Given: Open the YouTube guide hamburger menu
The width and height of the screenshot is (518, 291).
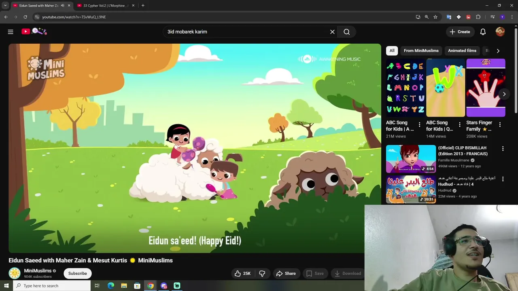Looking at the screenshot, I should tap(11, 32).
